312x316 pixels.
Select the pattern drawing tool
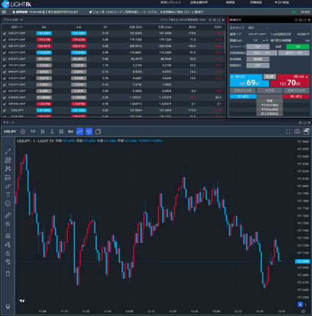point(8,168)
